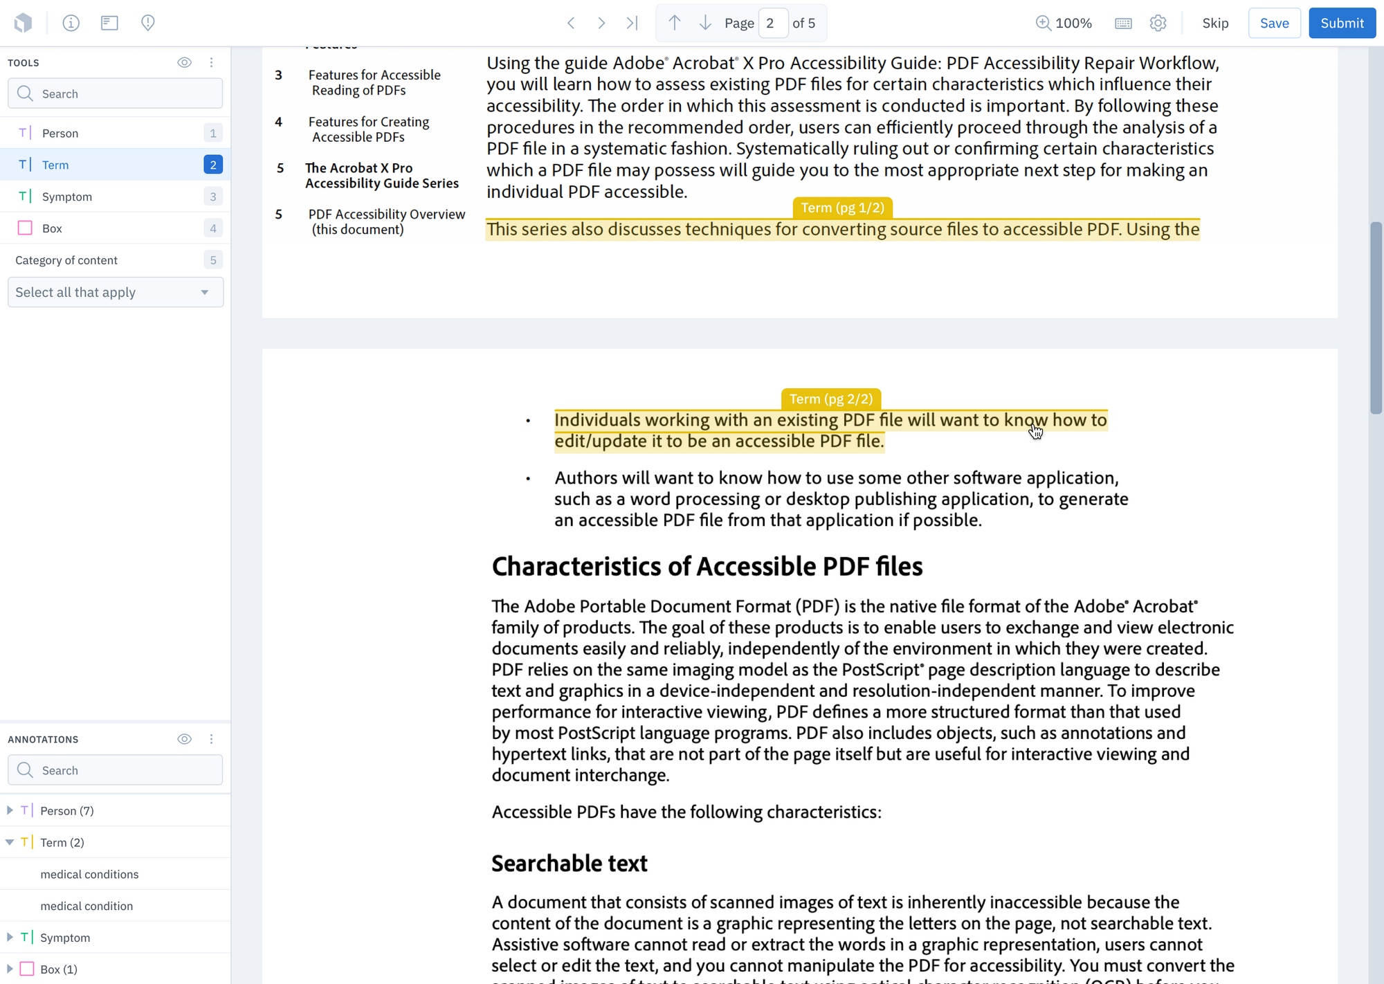Select the Person tool
Viewport: 1384px width, 984px height.
pyautogui.click(x=116, y=133)
